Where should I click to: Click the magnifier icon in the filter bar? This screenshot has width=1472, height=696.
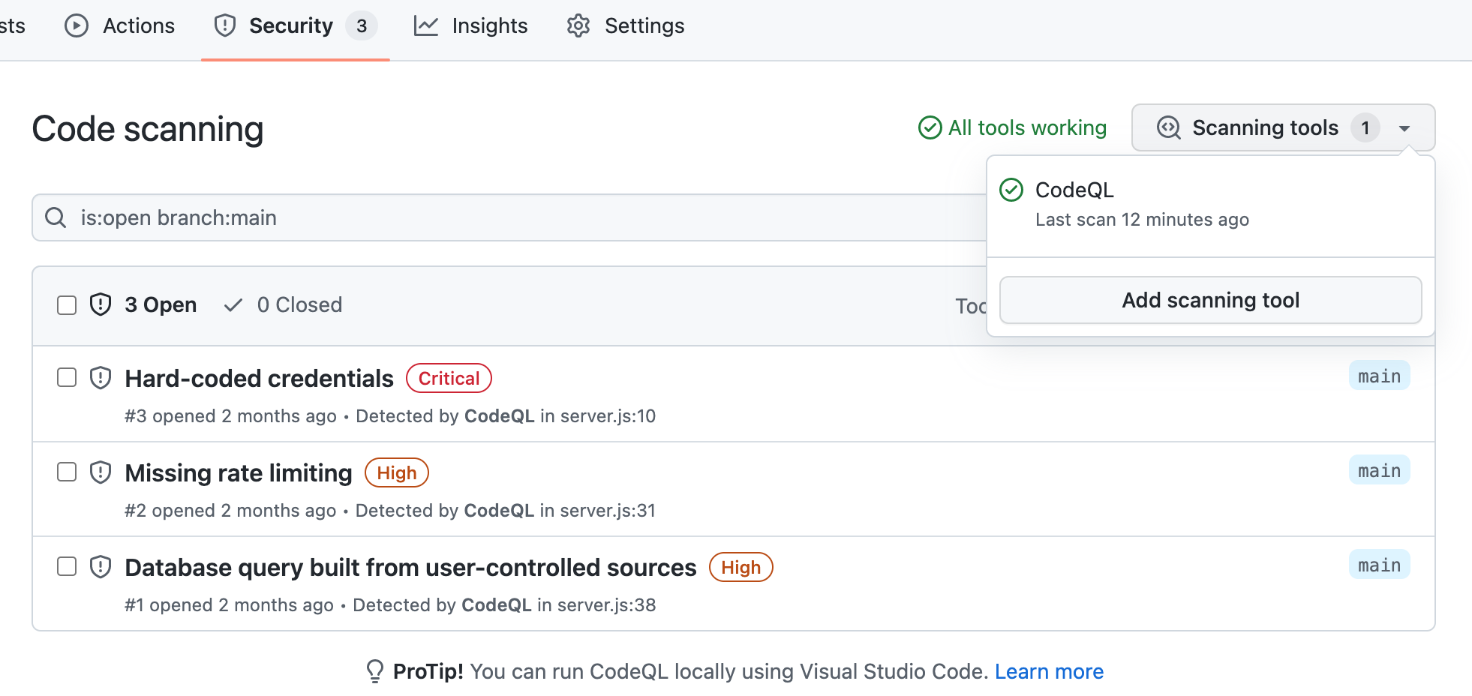click(x=55, y=217)
